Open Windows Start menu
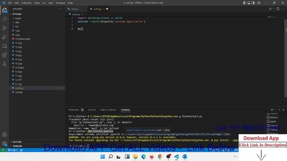This screenshot has height=161, width=287. [x=103, y=157]
